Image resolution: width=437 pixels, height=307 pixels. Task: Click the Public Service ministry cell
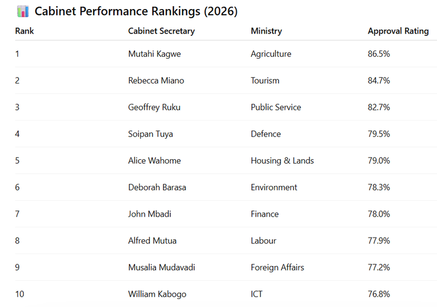(276, 107)
